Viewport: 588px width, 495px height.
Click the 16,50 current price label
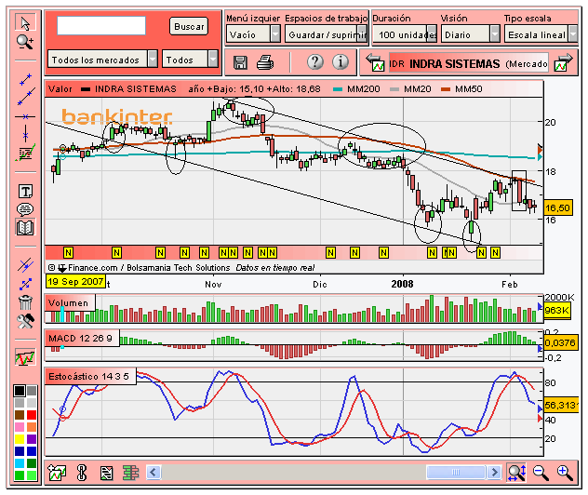tap(557, 207)
